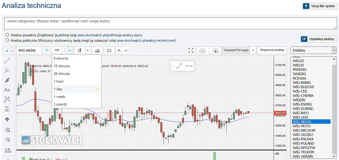Expand the saved layouts dropdown arrow

[x=253, y=50]
